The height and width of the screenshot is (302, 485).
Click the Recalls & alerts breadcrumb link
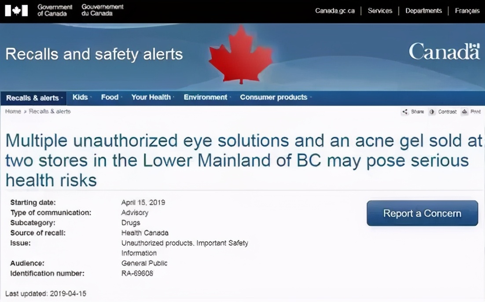point(50,111)
